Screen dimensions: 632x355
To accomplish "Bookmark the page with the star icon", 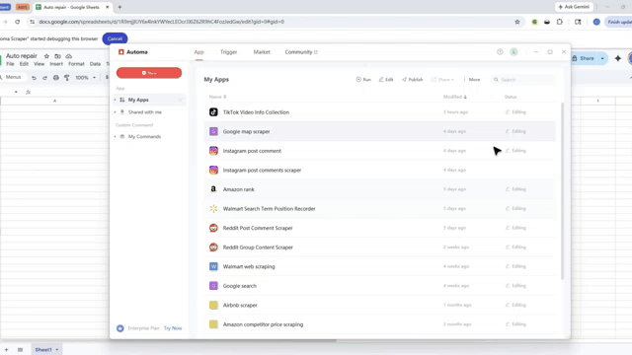I will coord(517,22).
